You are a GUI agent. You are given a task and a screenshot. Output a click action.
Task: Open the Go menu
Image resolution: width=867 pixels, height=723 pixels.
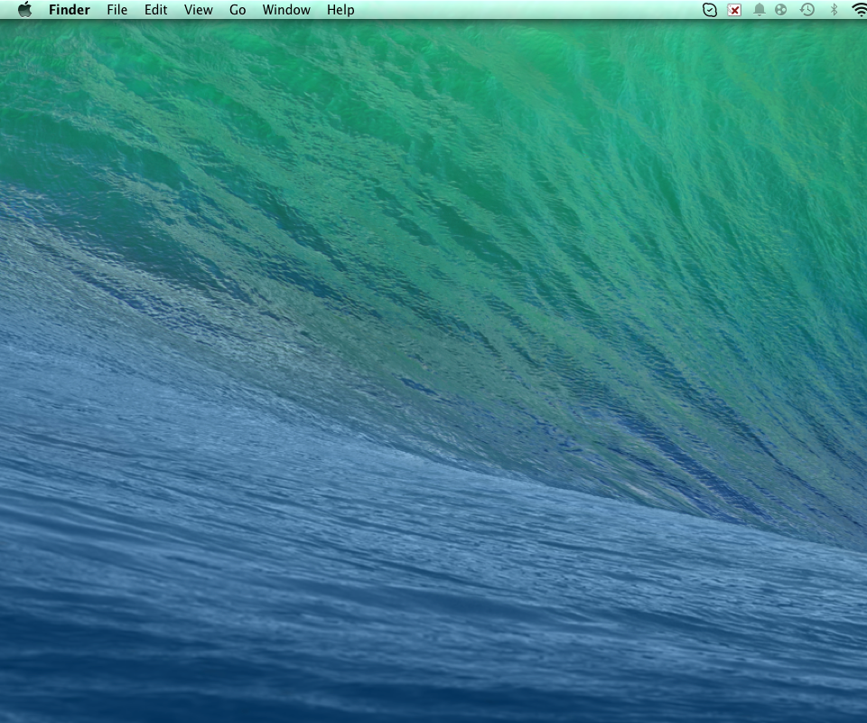pyautogui.click(x=238, y=10)
